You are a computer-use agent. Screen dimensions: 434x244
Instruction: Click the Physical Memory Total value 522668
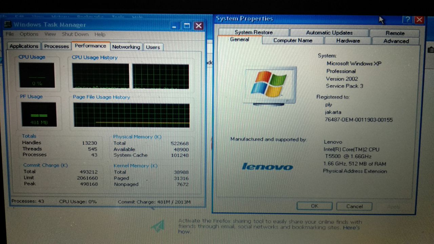180,143
